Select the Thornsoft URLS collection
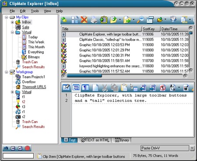 click(34, 87)
